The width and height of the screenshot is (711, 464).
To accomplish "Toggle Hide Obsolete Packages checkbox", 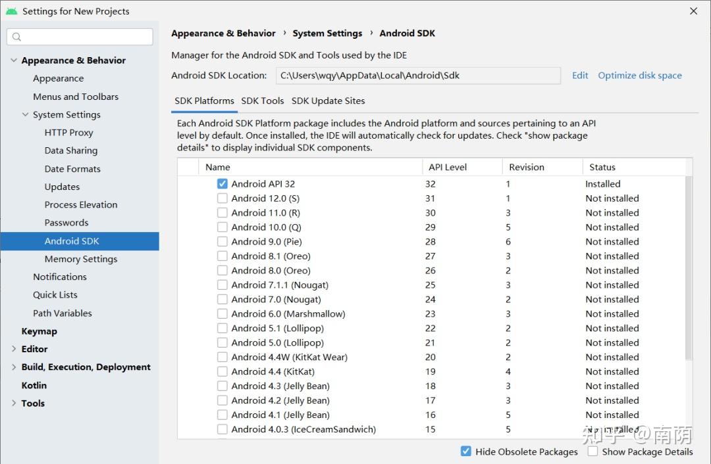I will (466, 452).
